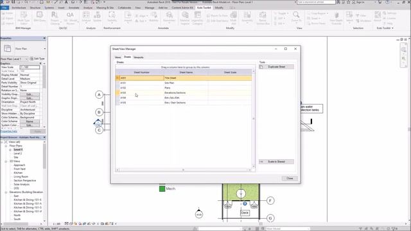Click Edit button for Graphic Display options
This screenshot has width=411, height=231.
point(30,98)
